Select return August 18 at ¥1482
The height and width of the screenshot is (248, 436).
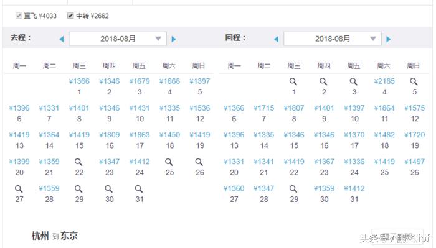coord(384,135)
